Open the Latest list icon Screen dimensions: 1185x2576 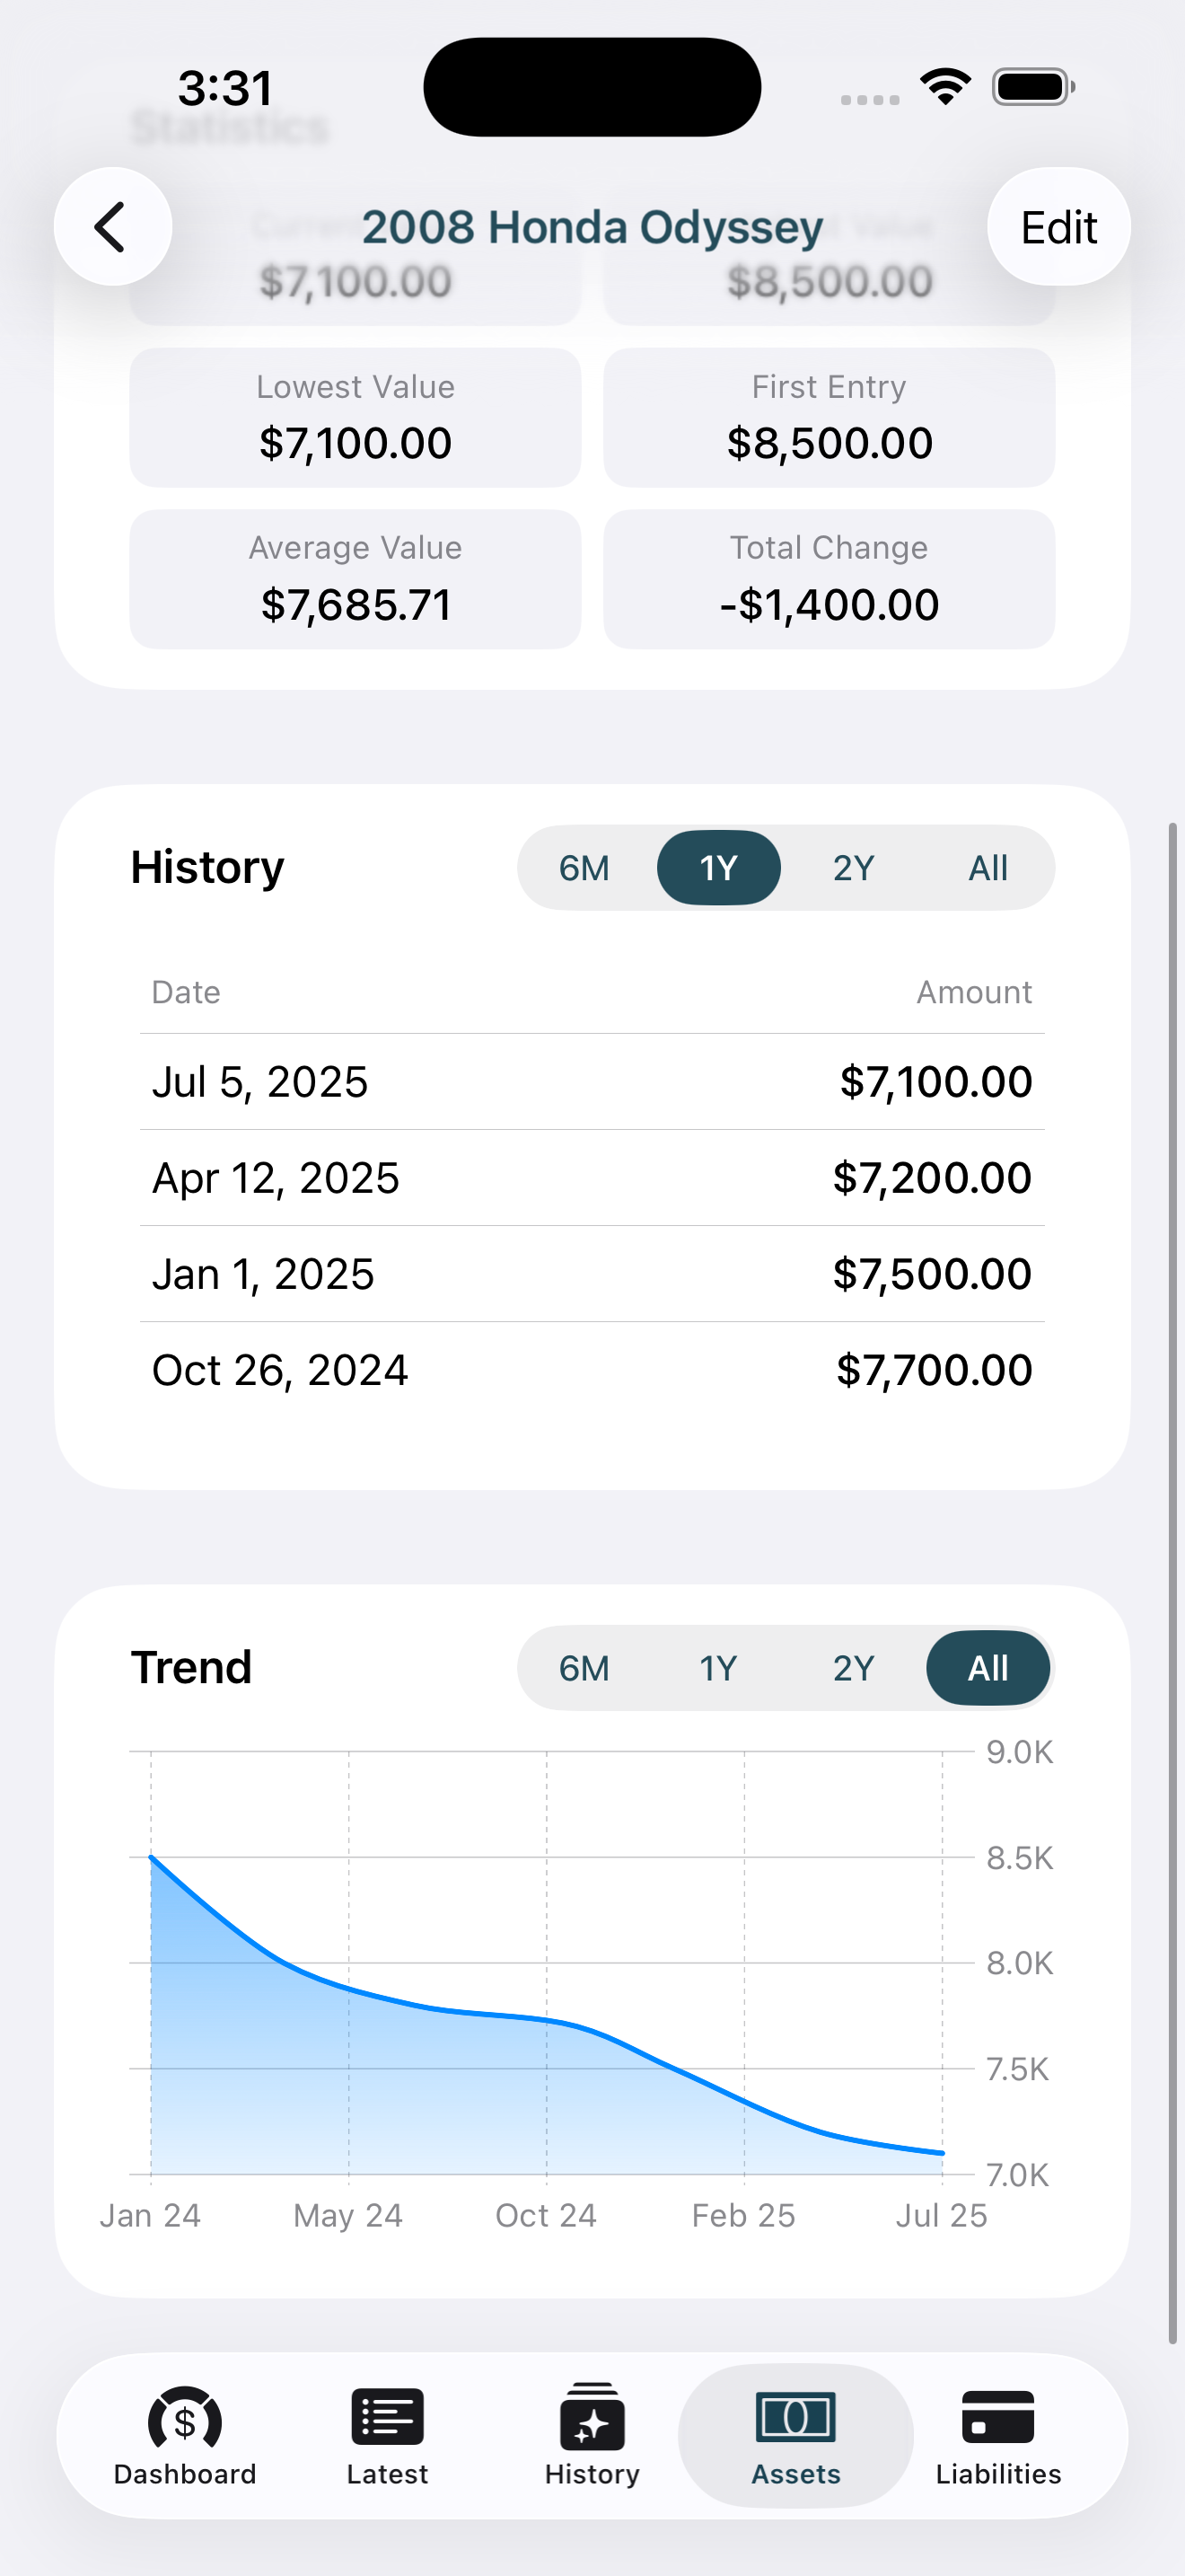tap(388, 2420)
